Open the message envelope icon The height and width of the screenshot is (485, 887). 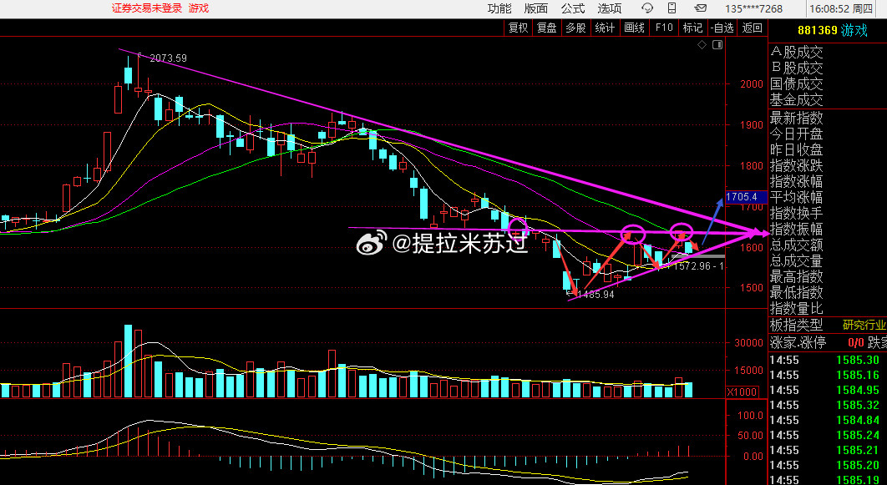700,8
